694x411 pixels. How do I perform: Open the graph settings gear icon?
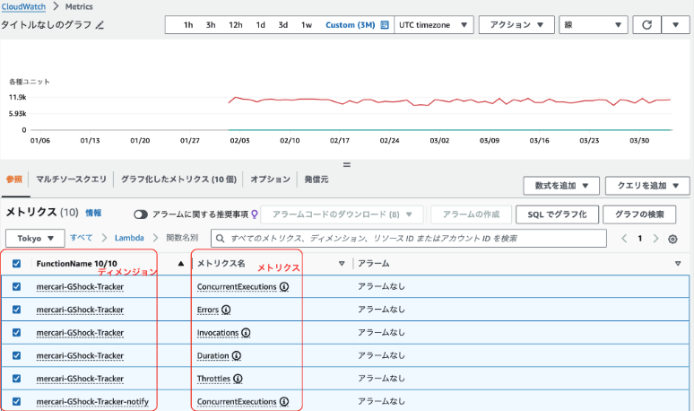[x=672, y=239]
